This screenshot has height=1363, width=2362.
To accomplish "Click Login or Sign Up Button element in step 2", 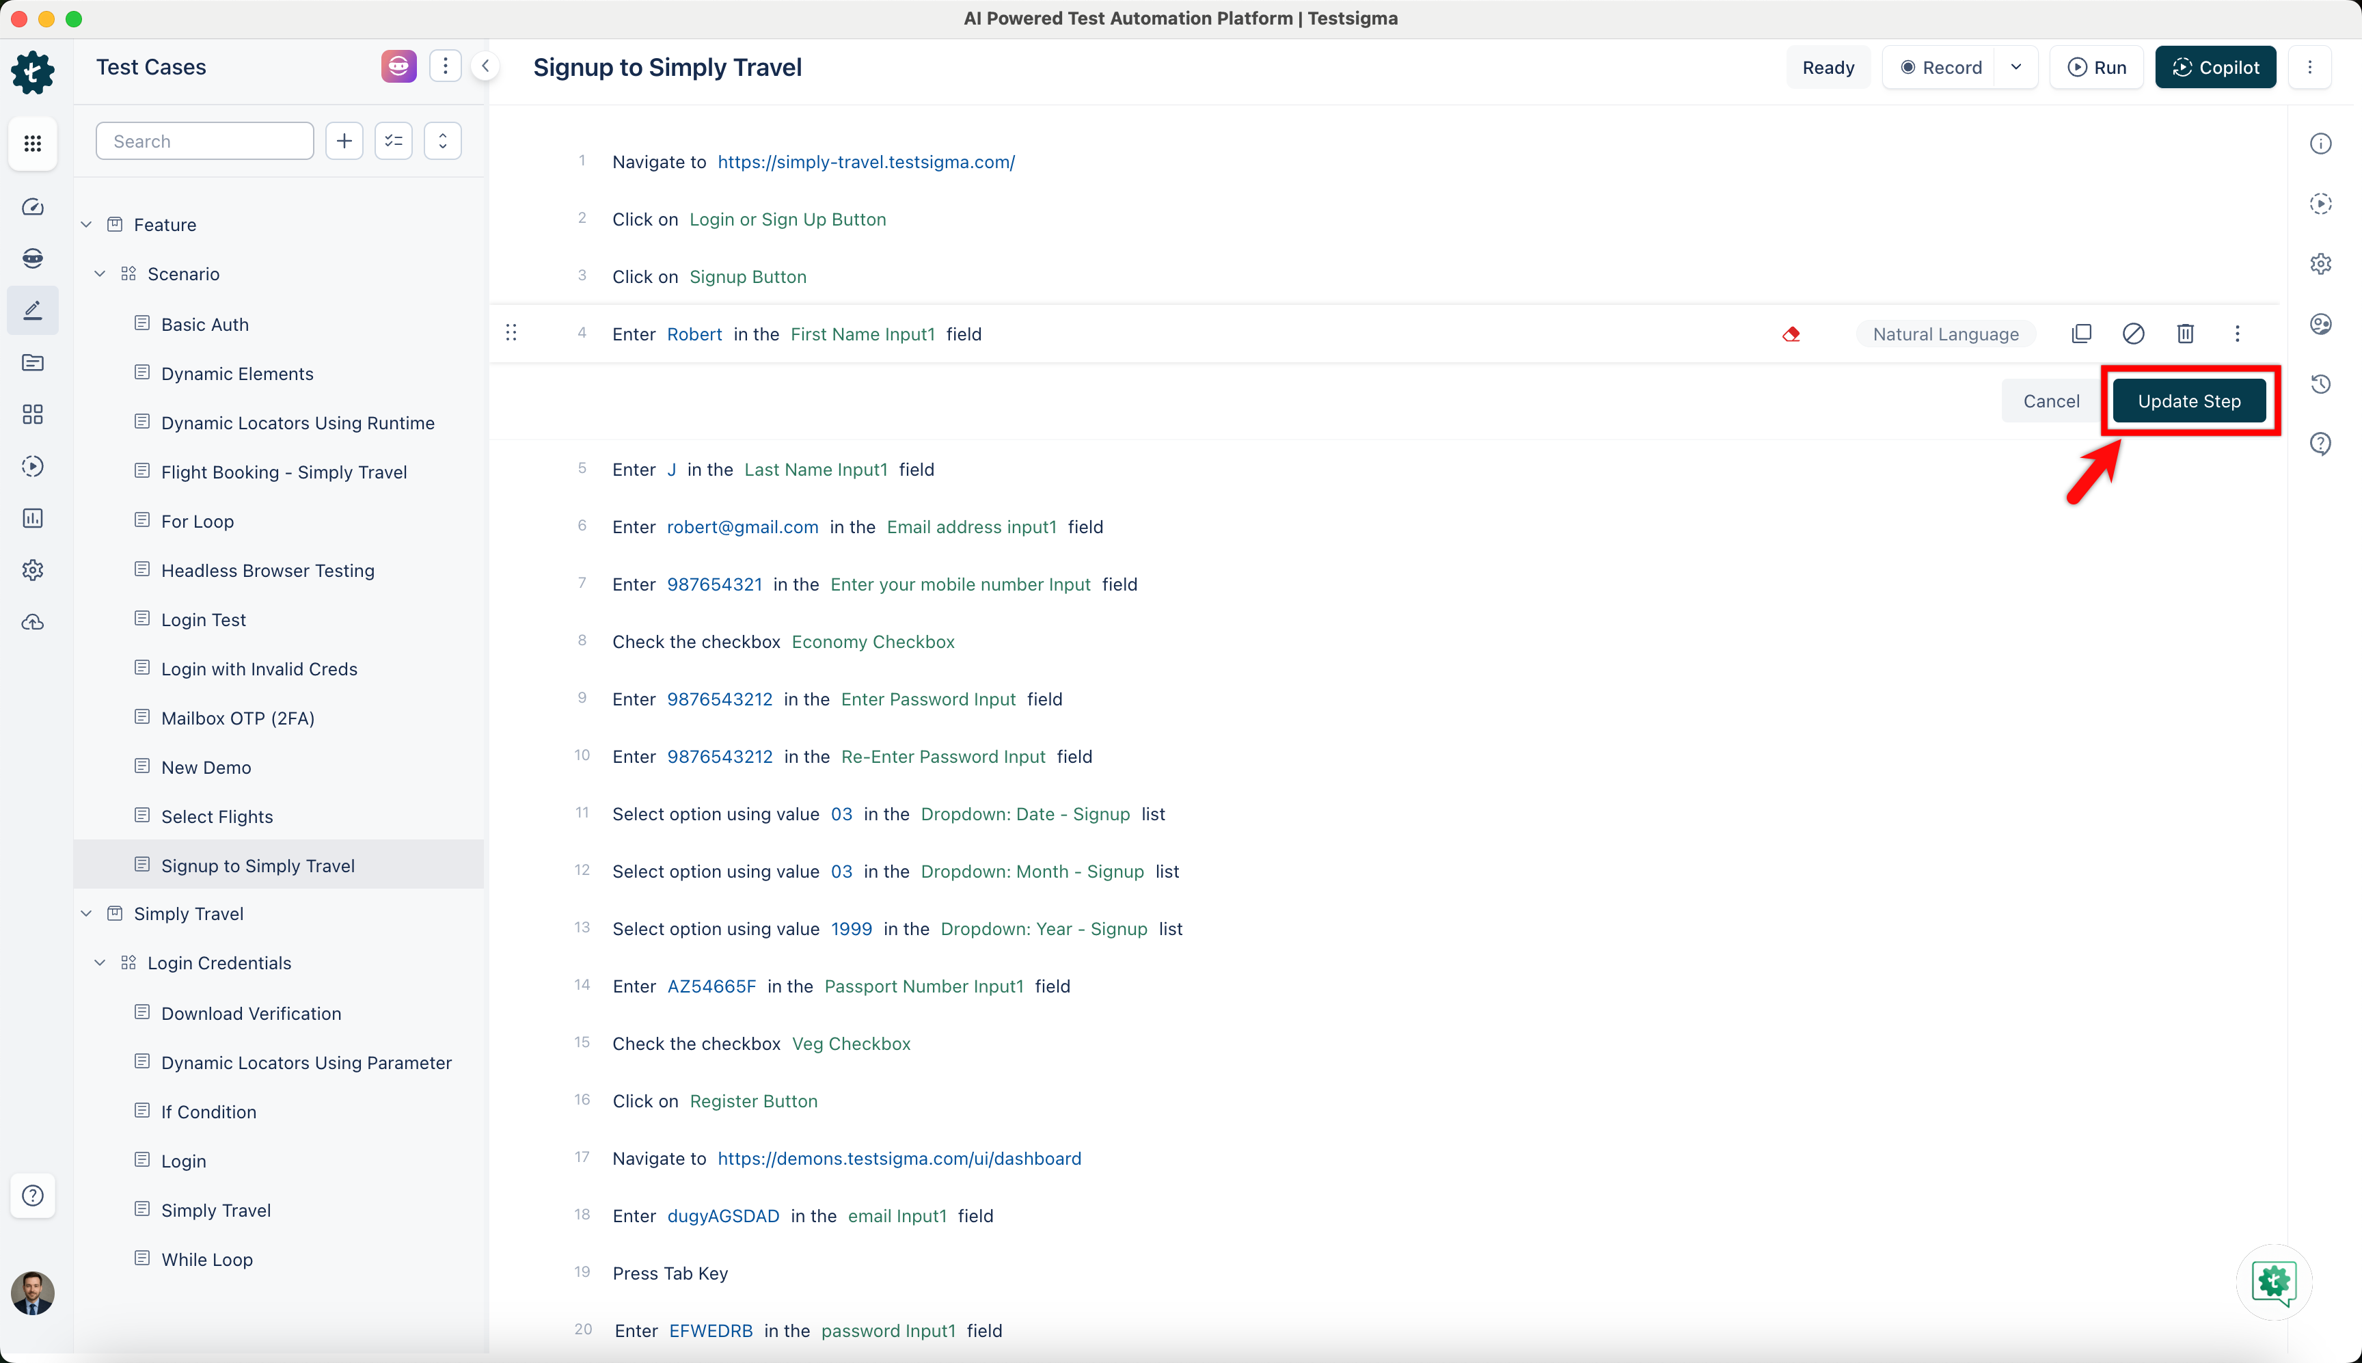I will tap(787, 219).
